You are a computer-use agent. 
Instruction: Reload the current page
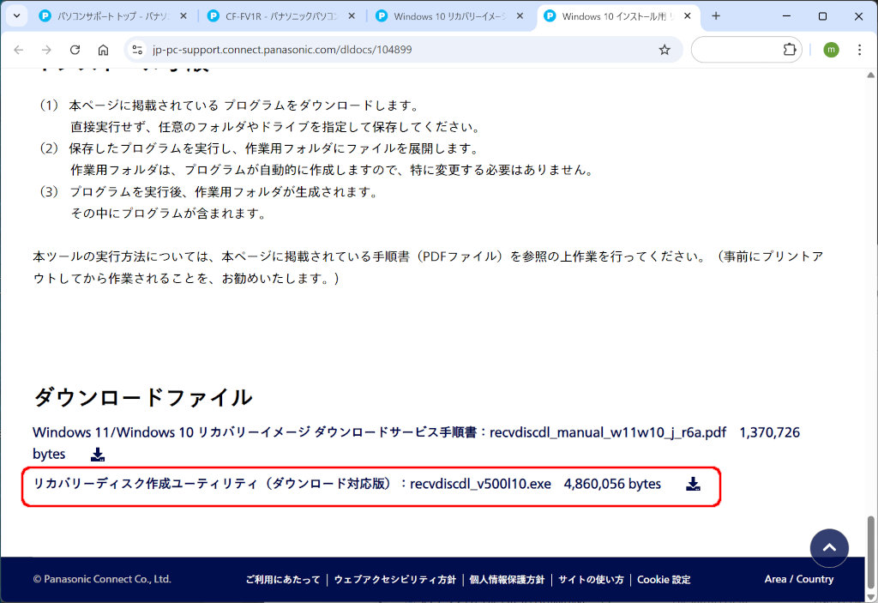click(x=75, y=50)
